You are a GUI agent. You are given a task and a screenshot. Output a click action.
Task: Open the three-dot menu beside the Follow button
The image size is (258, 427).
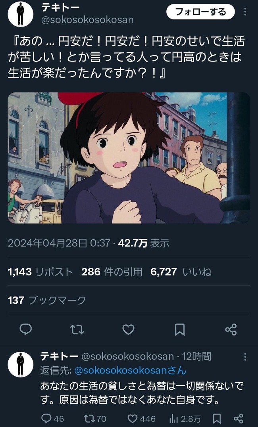(x=245, y=12)
